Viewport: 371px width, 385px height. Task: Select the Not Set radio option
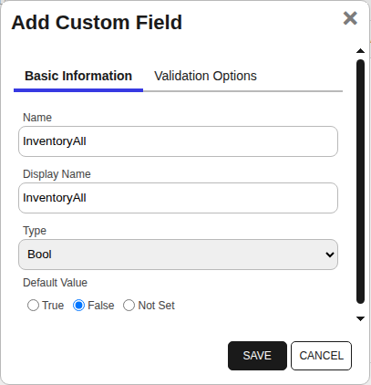[129, 306]
